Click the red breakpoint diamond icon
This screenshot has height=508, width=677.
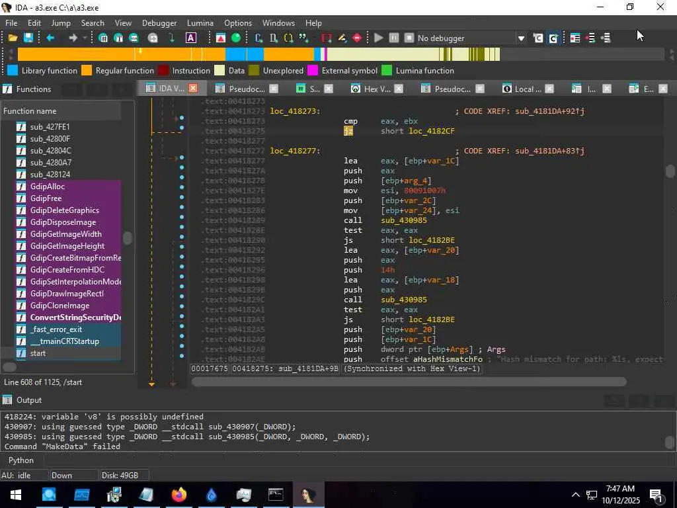(358, 38)
